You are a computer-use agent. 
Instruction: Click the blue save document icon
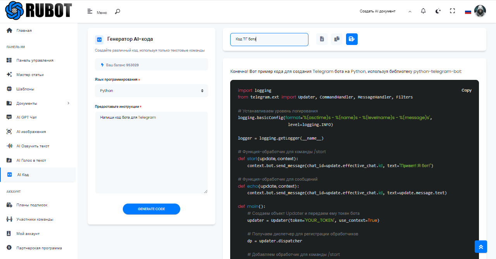(x=352, y=39)
